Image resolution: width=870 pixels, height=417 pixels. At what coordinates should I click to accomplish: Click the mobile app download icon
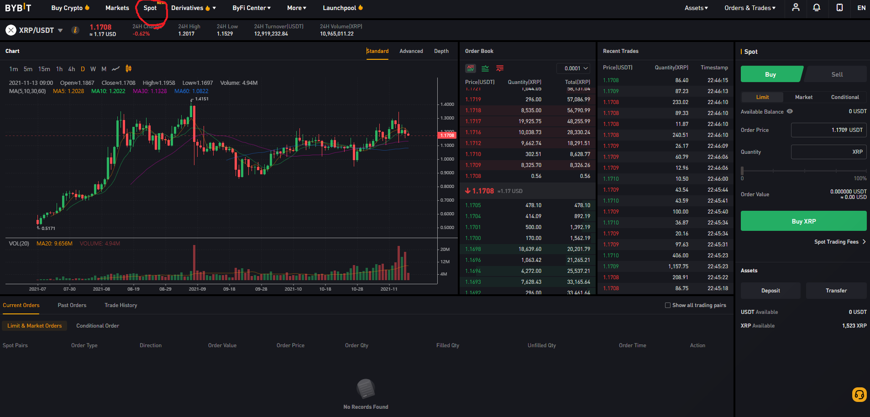point(839,7)
